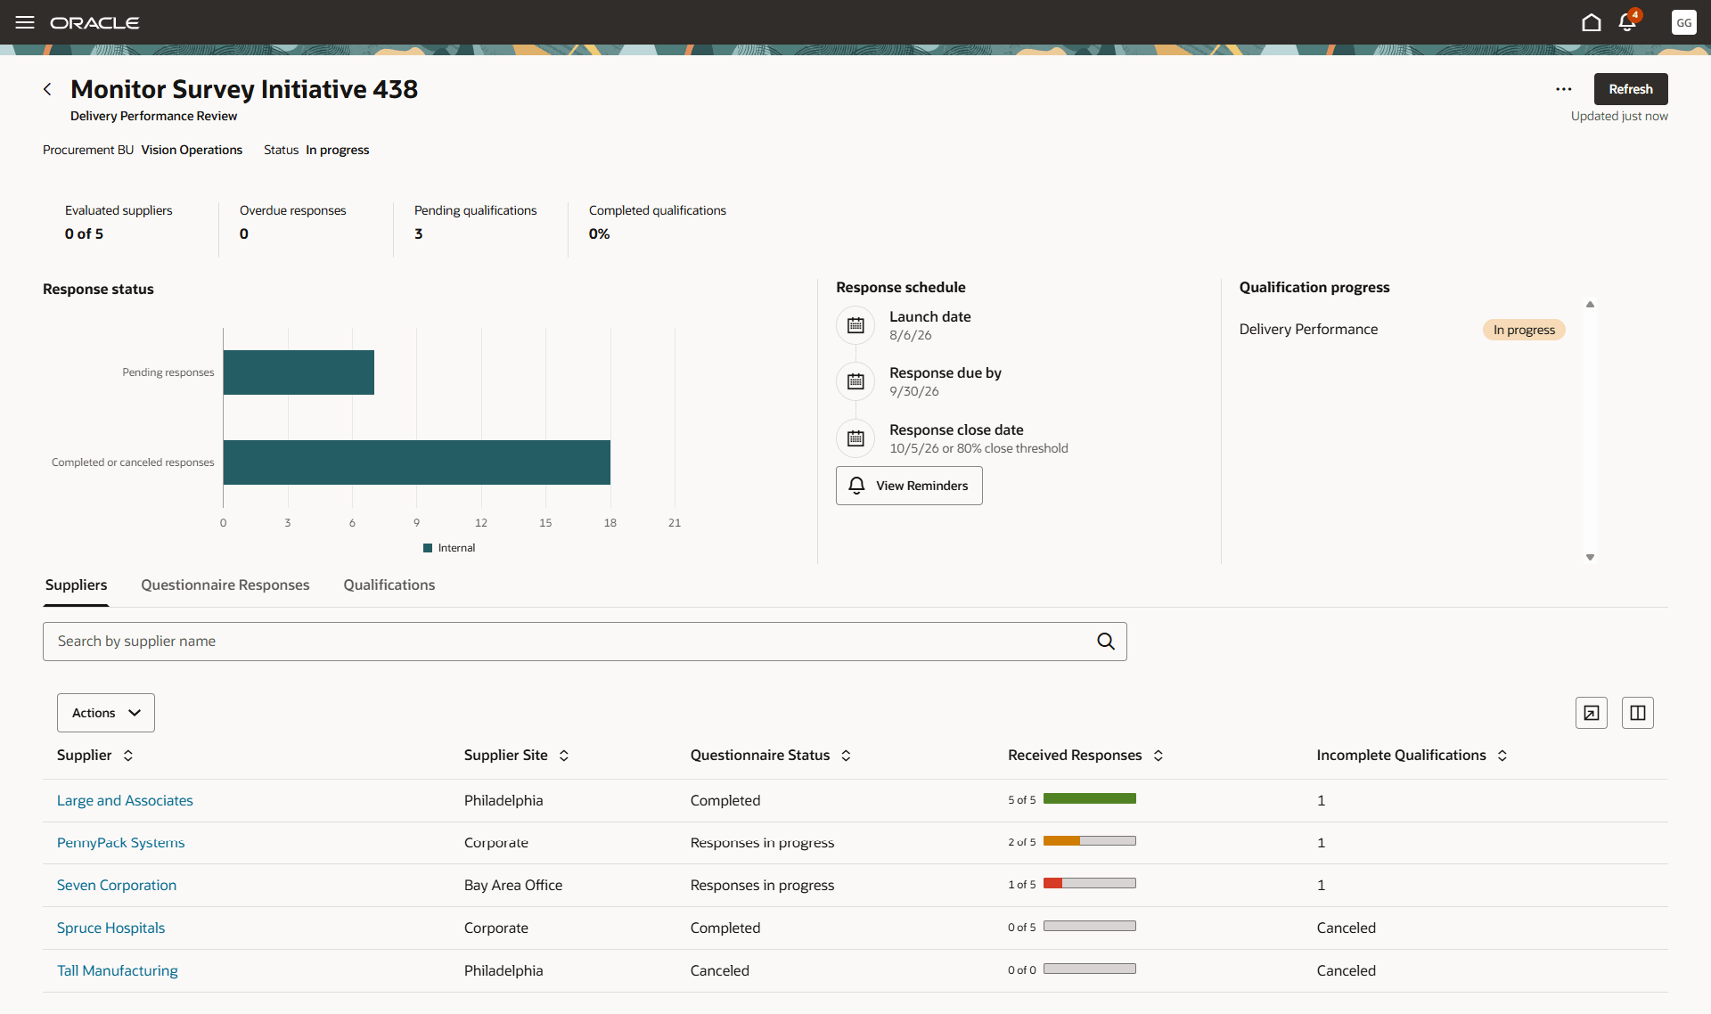Click the Pending qualifications value 3

tap(419, 234)
